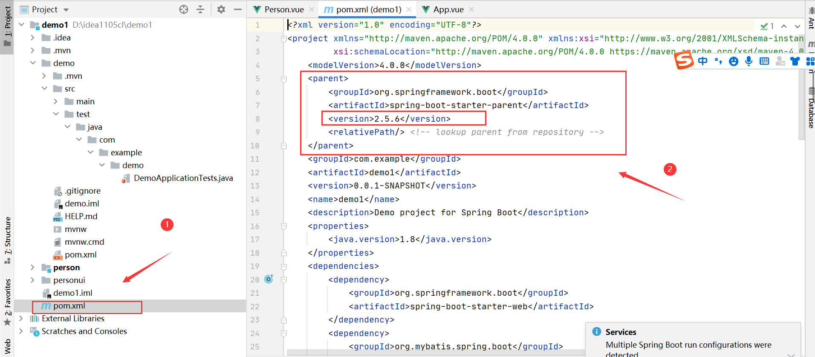Open the 7: Structure tool window
The width and height of the screenshot is (815, 357).
(7, 240)
